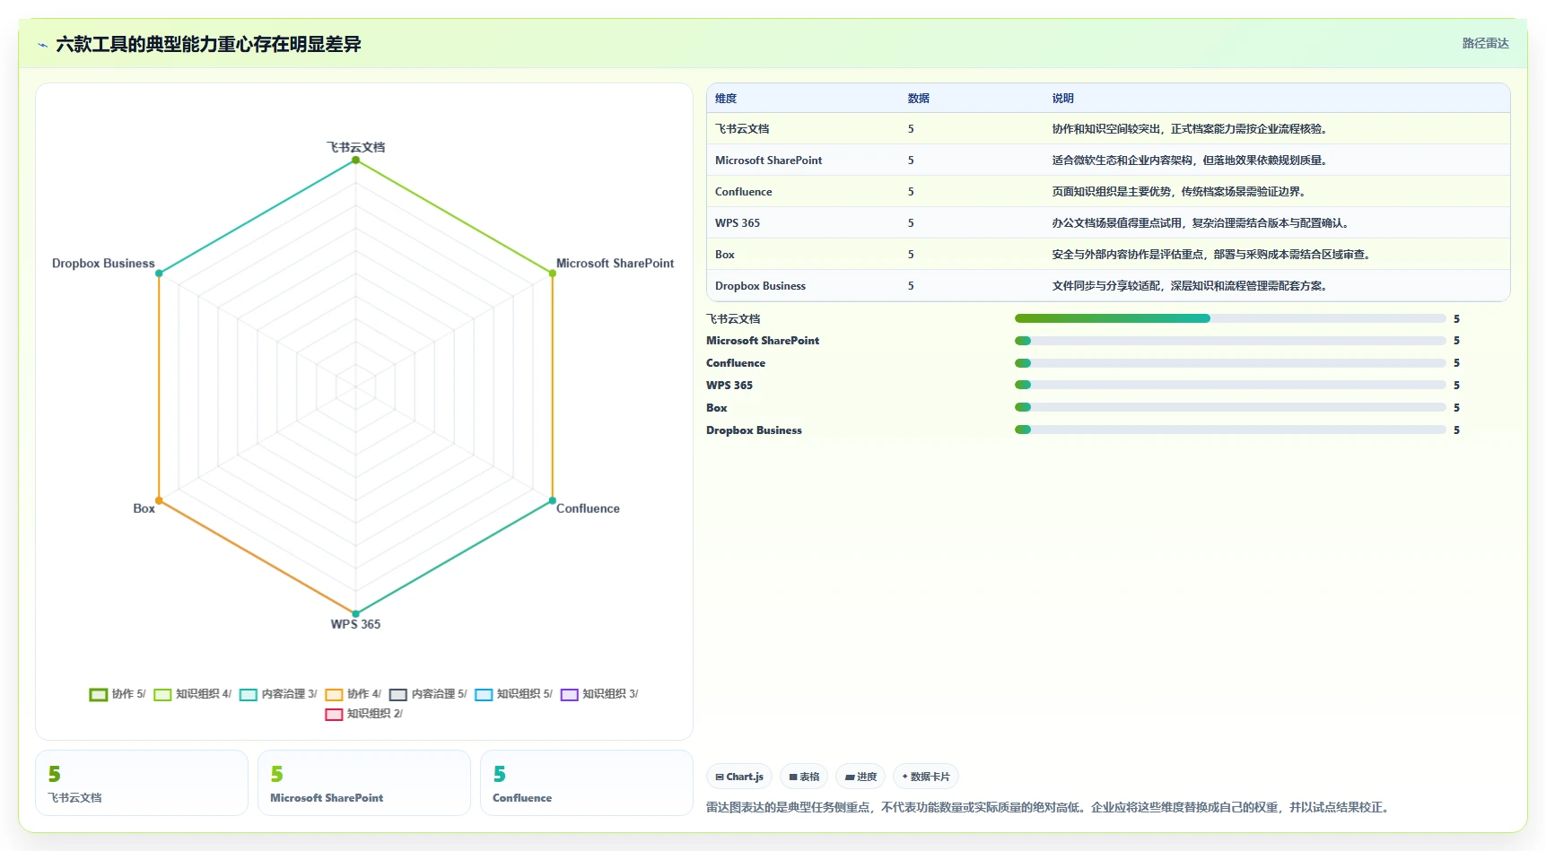The width and height of the screenshot is (1546, 851).
Task: Click the Confluence radar data point
Action: [x=553, y=500]
